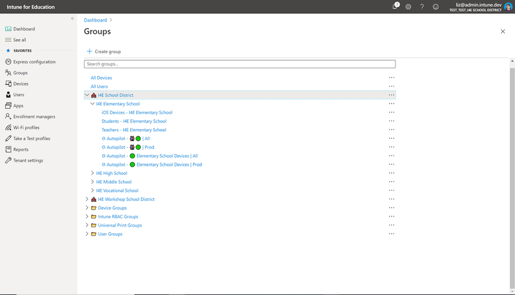Click the Dashboard sidebar icon
This screenshot has width=515, height=295.
click(x=8, y=29)
